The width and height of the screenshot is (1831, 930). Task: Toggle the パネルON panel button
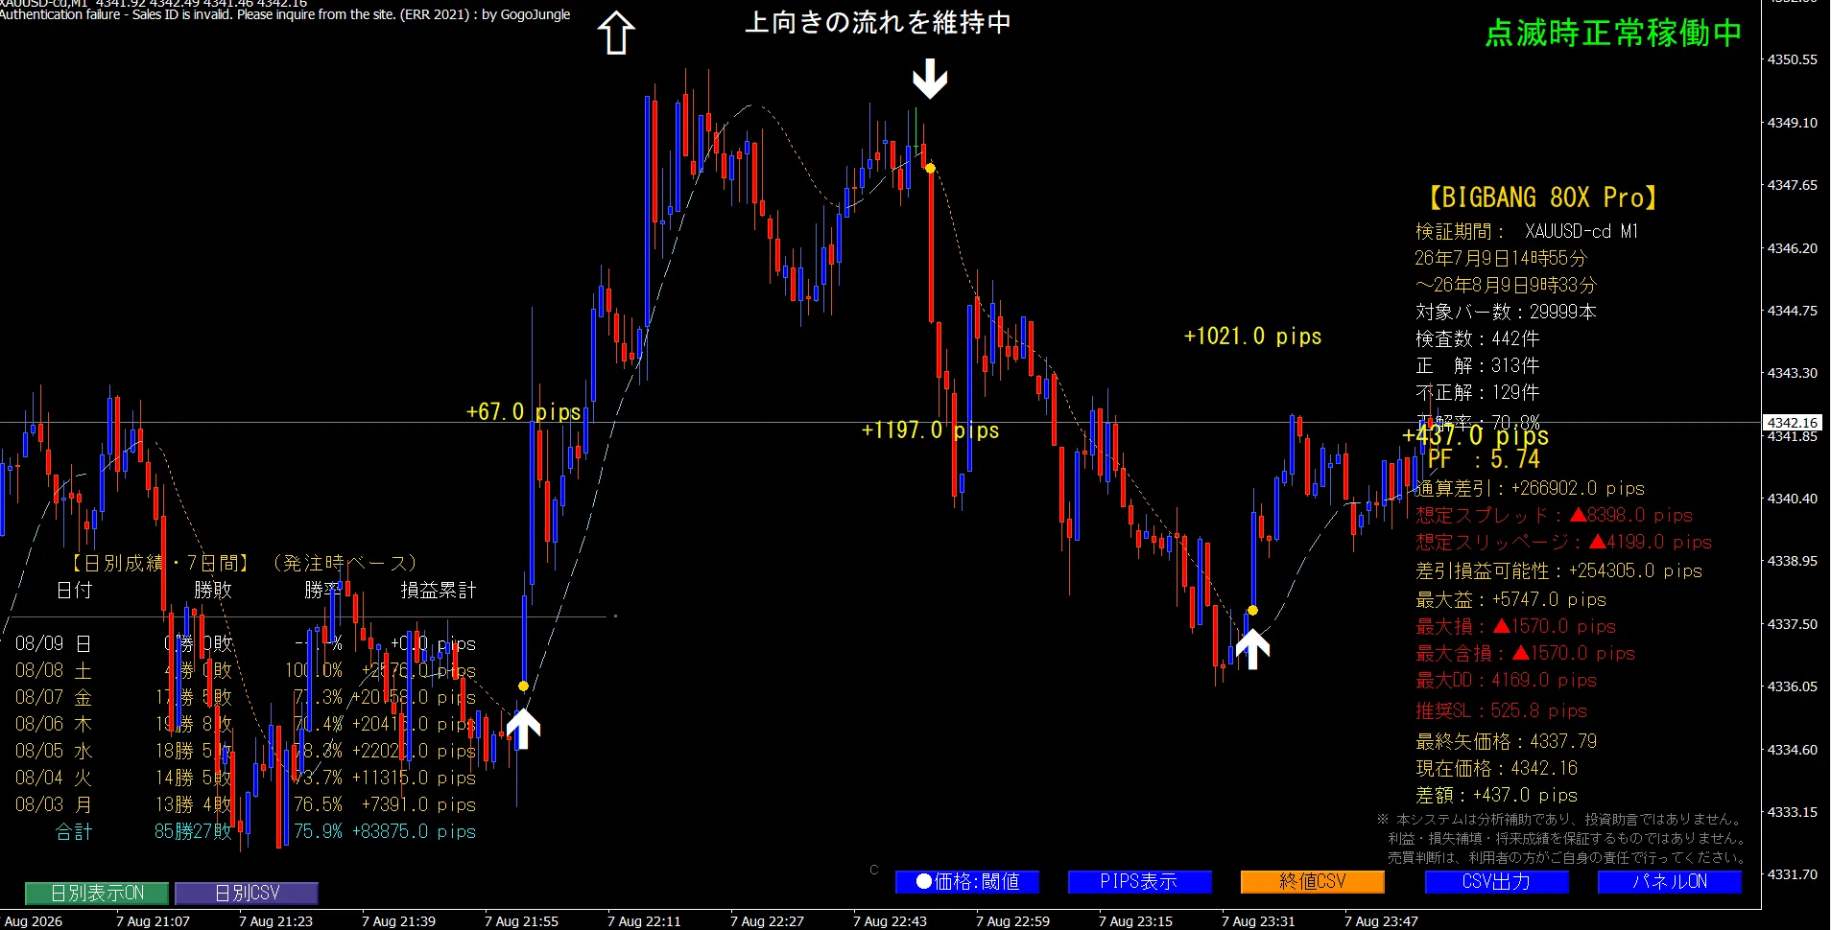1669,882
